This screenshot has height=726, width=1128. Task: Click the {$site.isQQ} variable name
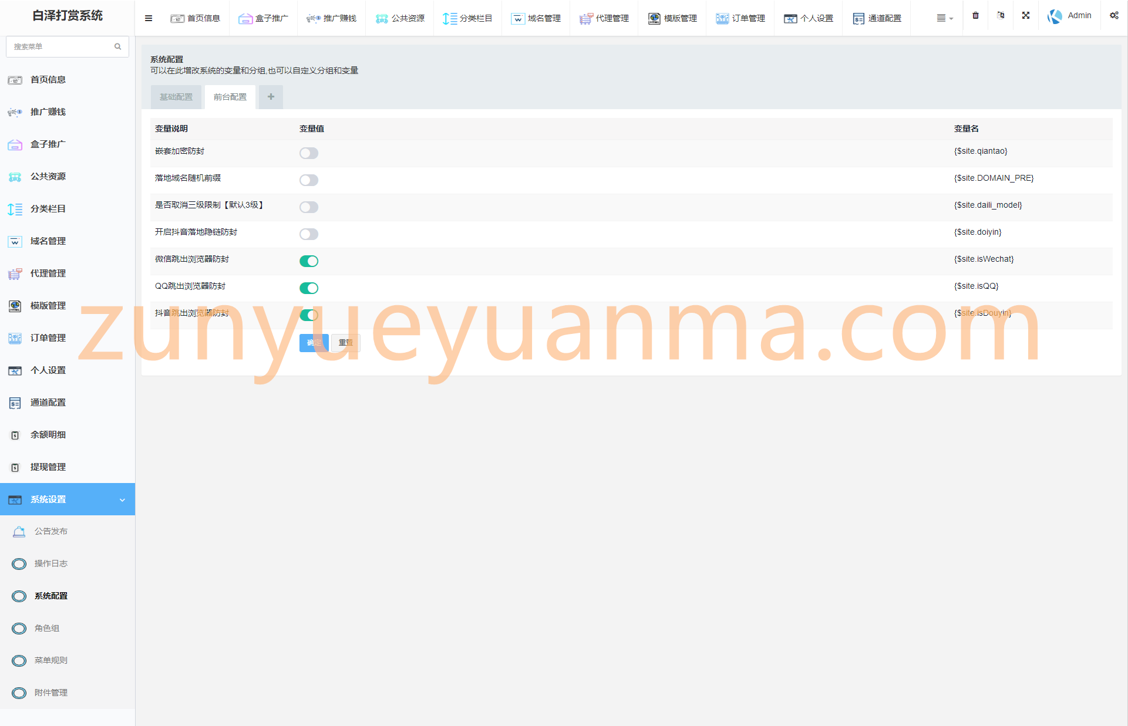coord(976,286)
